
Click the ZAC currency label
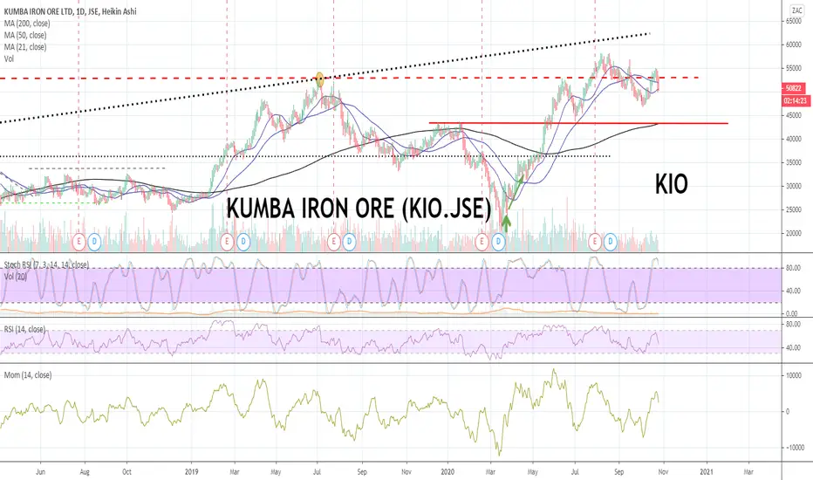796,10
